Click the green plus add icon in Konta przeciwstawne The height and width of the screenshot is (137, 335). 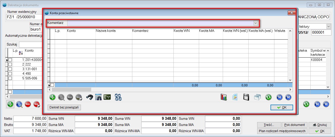coord(52,97)
